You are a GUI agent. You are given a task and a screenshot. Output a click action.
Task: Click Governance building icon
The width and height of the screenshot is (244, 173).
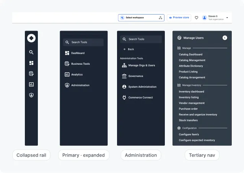click(124, 76)
